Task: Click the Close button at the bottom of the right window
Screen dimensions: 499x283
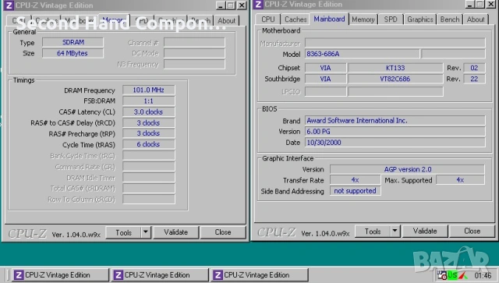Action: tap(472, 231)
